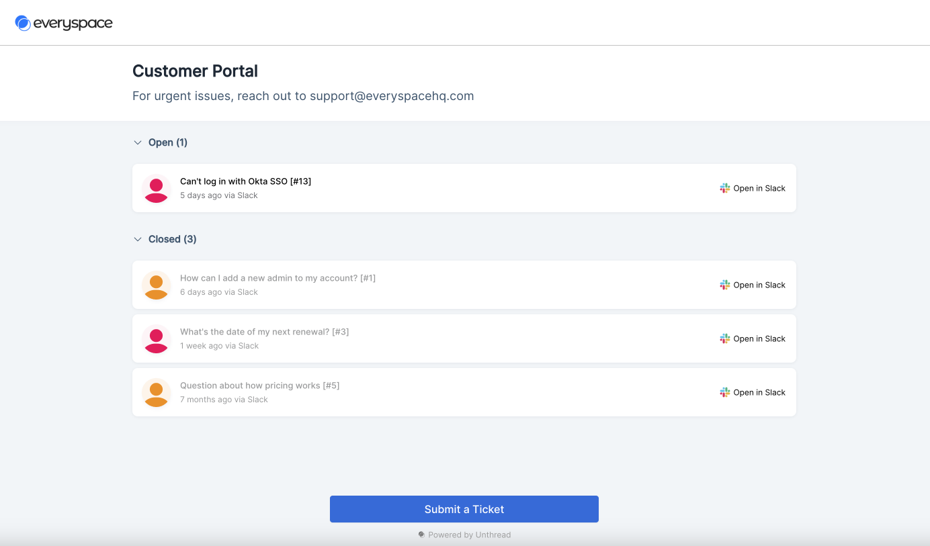
Task: Click avatar on pricing question ticket
Action: tap(157, 393)
